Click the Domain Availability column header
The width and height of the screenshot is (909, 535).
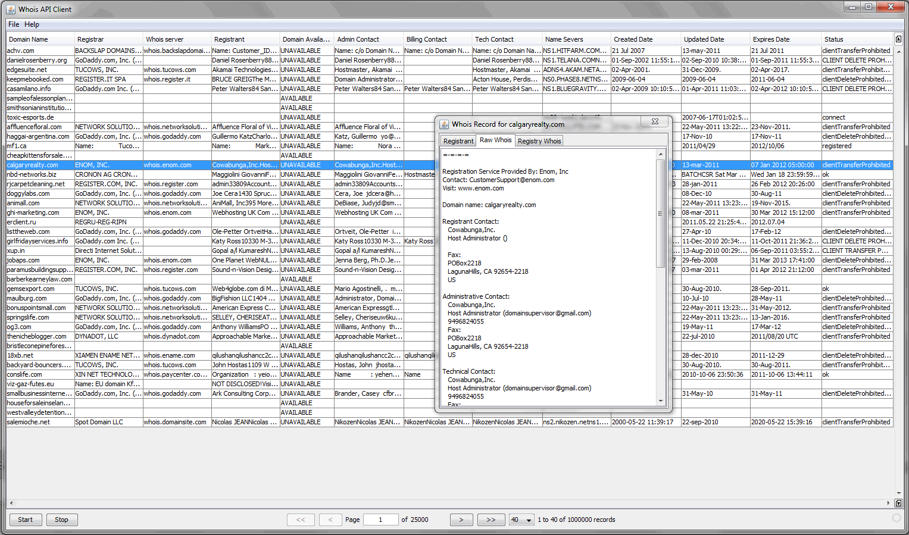pyautogui.click(x=306, y=39)
